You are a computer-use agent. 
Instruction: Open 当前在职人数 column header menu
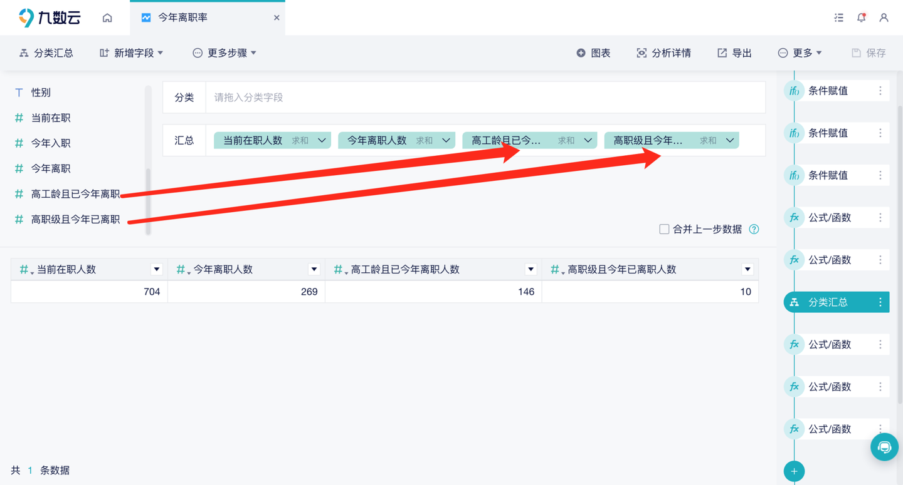point(157,270)
